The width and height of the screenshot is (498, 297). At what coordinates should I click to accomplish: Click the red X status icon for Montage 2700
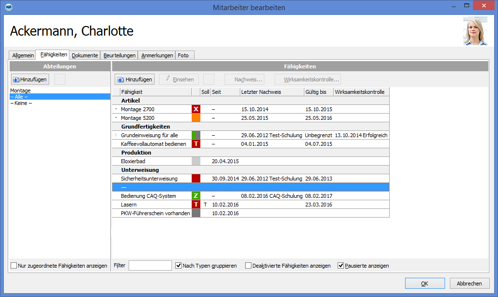coord(196,109)
